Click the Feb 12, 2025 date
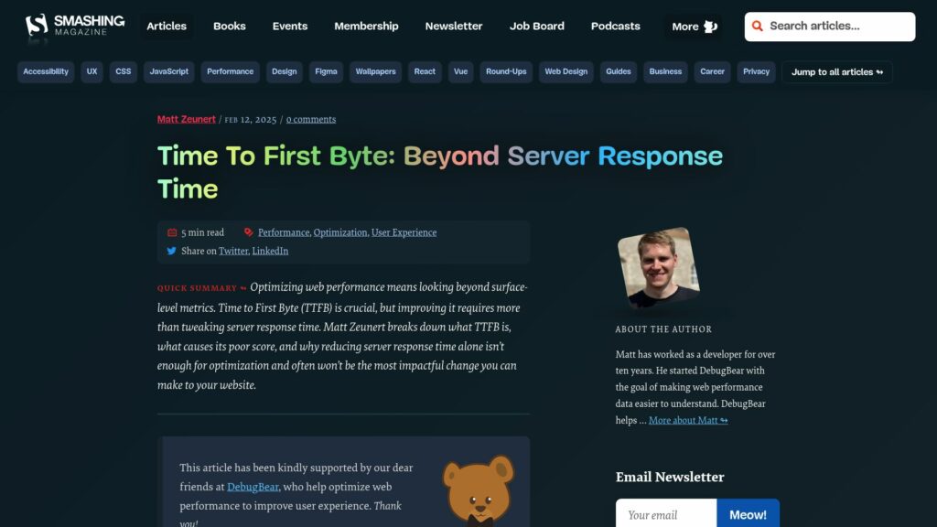The height and width of the screenshot is (527, 937). coord(251,120)
